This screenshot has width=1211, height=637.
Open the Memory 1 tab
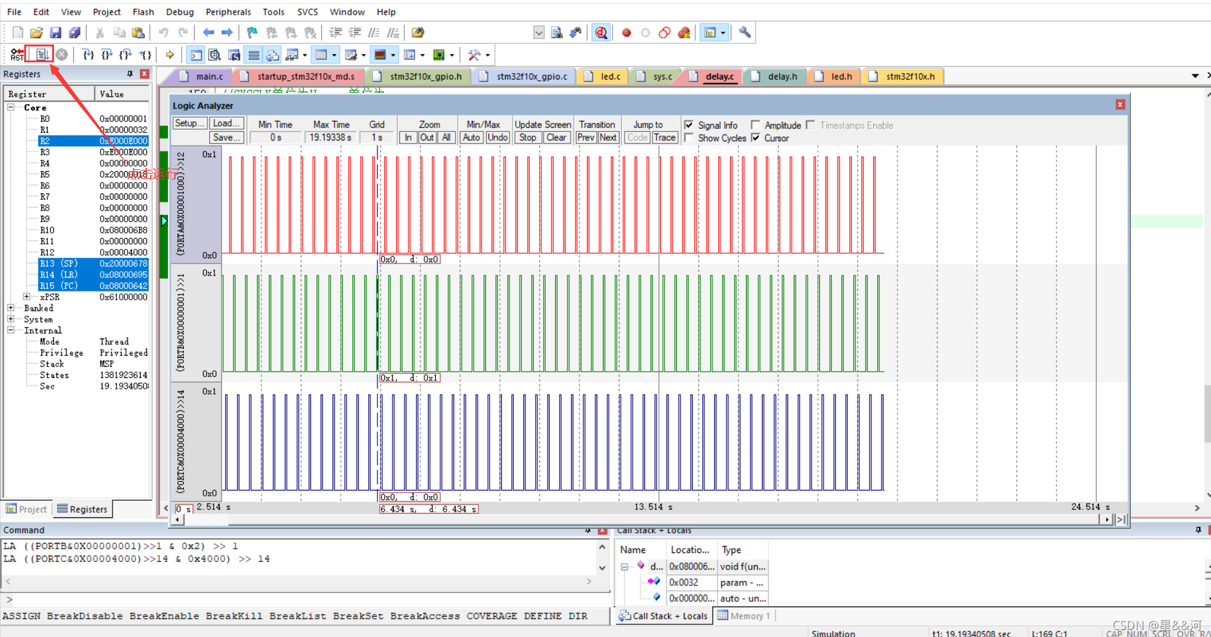(x=744, y=615)
